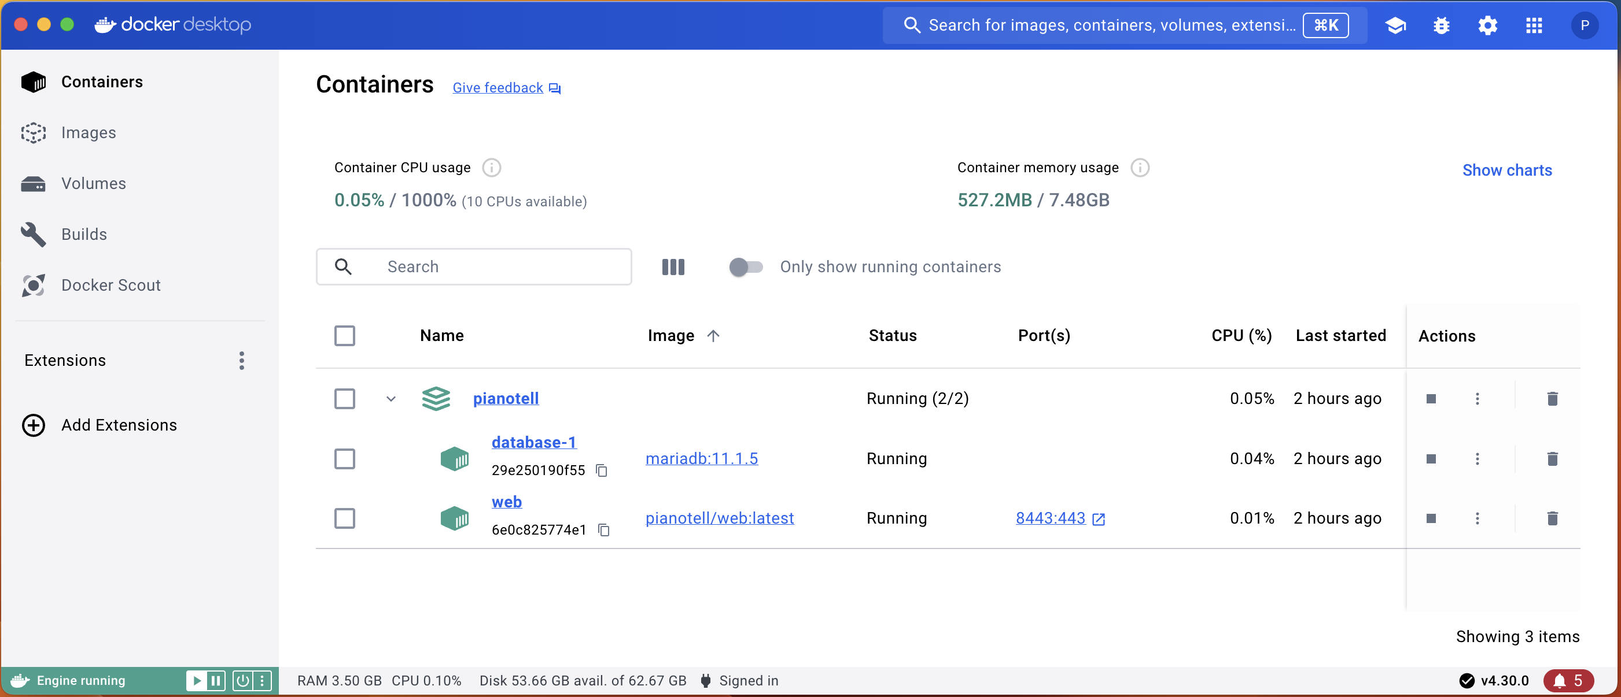Open settings via the gear icon
The height and width of the screenshot is (697, 1621).
(1487, 25)
